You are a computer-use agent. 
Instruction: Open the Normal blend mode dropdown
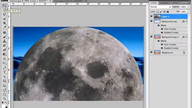160,7
